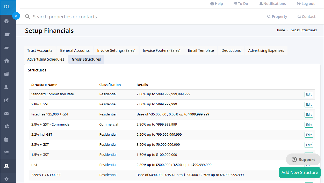This screenshot has width=324, height=183.
Task: Open the calendar icon in sidebar
Action: (7, 140)
